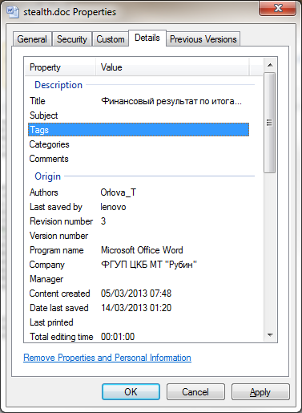
Task: Click the Value column header
Action: pyautogui.click(x=172, y=67)
